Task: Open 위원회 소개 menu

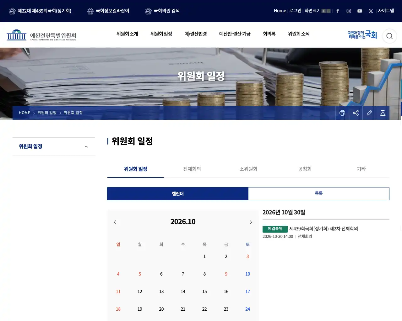Action: click(x=127, y=34)
